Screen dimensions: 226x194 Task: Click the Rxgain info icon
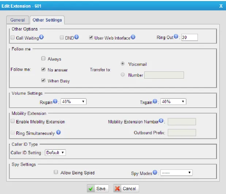(x=55, y=101)
